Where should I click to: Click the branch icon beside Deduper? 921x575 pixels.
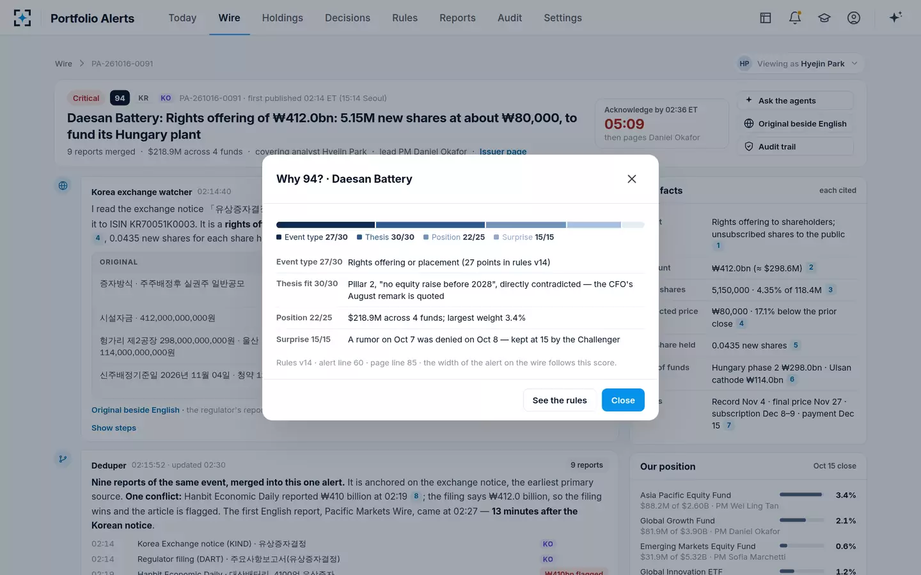63,459
